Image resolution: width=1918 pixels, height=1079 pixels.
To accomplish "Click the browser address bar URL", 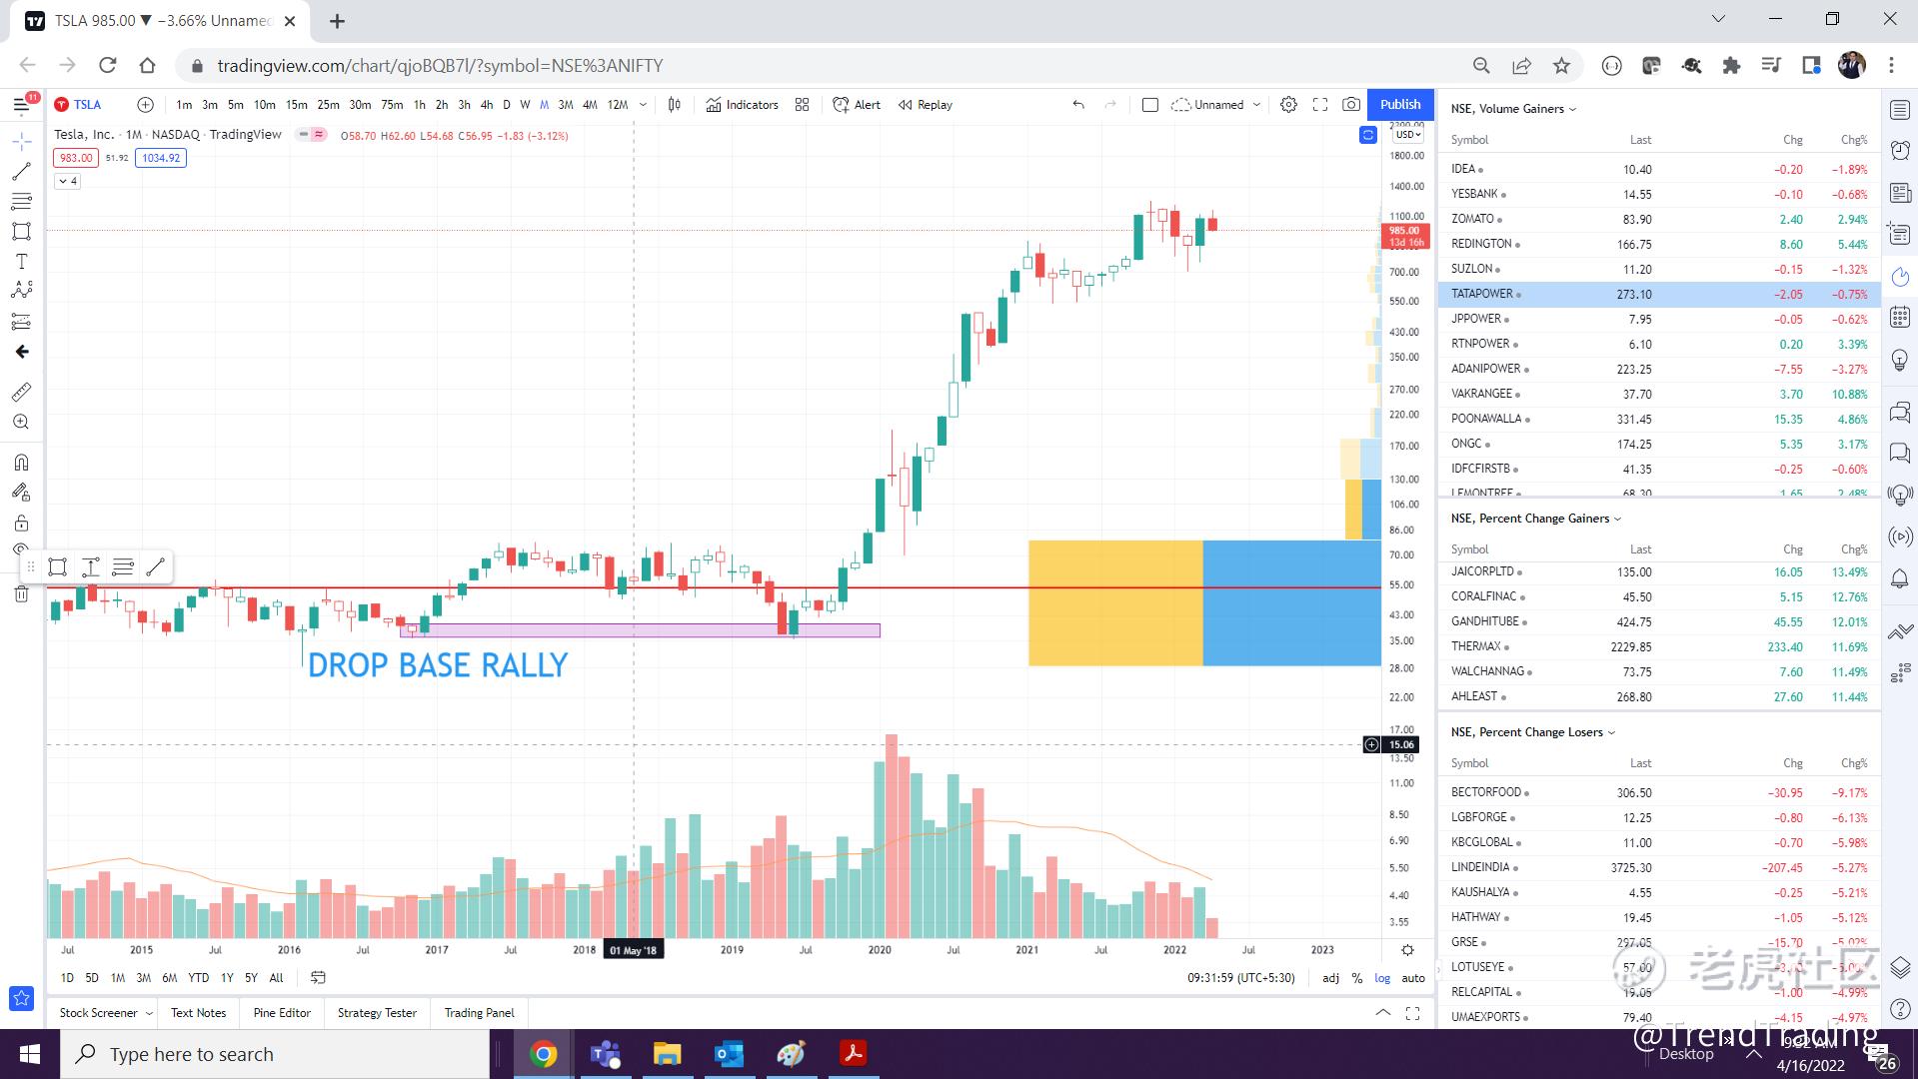I will pyautogui.click(x=440, y=66).
